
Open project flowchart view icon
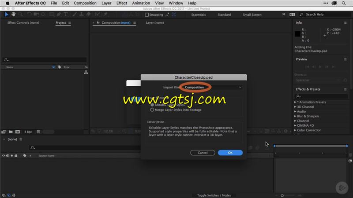(x=86, y=72)
